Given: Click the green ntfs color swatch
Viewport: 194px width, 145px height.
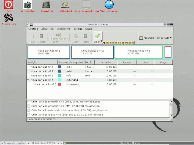Looking at the screenshot, I should 60,76.
